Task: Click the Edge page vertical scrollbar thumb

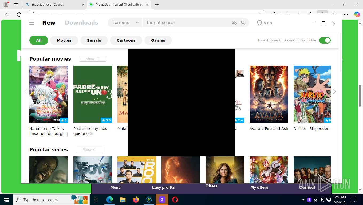Action: pyautogui.click(x=360, y=96)
